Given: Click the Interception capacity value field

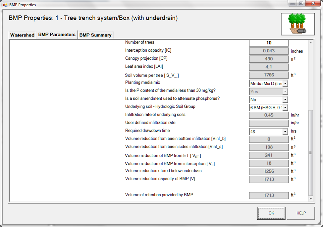Looking at the screenshot, I should pos(269,51).
